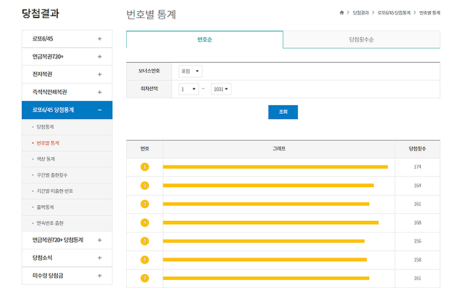Click 당첨결과 breadcrumb link
This screenshot has height=288, width=460.
coord(361,12)
